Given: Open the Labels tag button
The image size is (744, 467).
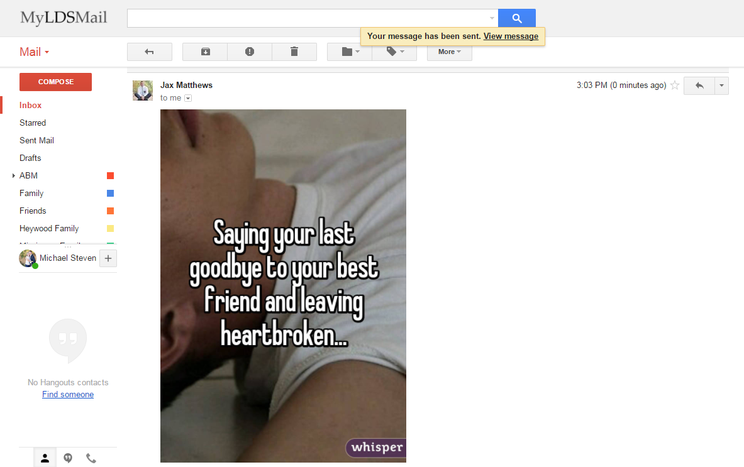Looking at the screenshot, I should (394, 52).
